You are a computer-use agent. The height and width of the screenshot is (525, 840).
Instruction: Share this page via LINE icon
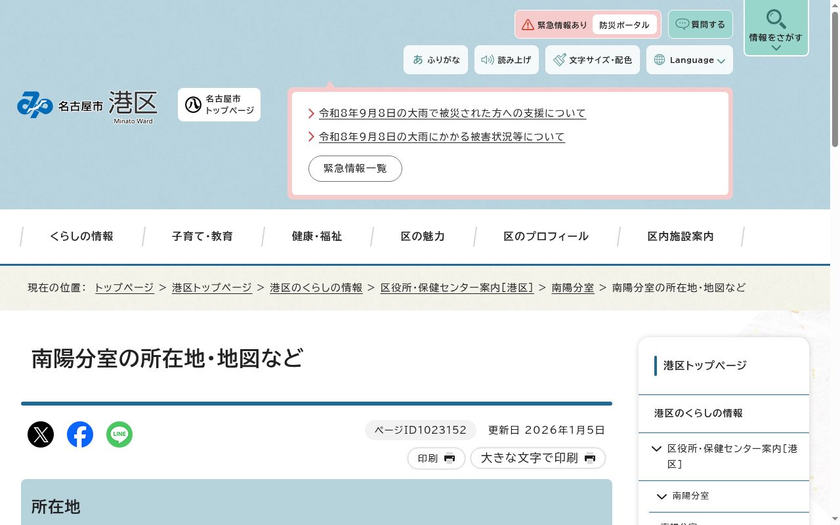coord(119,434)
